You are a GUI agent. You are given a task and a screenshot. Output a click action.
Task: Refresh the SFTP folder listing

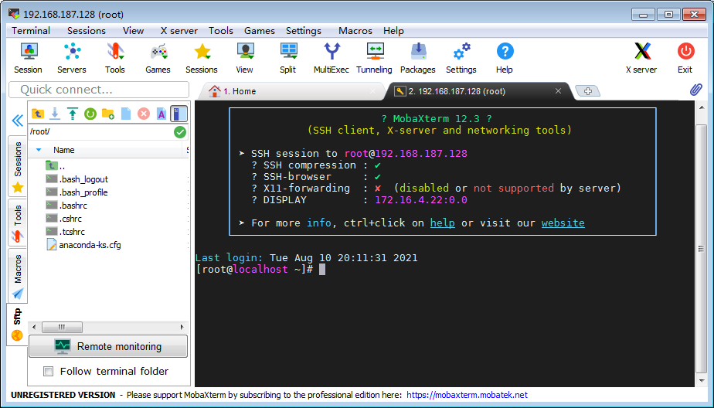[x=90, y=114]
